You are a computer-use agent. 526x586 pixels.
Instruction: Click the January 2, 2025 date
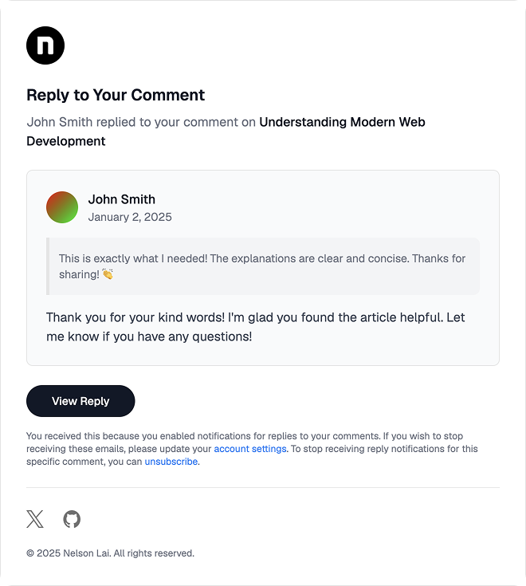click(x=130, y=217)
